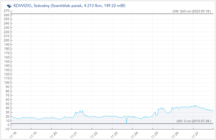Select the 11.19. date tick label
The height and width of the screenshot is (140, 216).
(33, 135)
